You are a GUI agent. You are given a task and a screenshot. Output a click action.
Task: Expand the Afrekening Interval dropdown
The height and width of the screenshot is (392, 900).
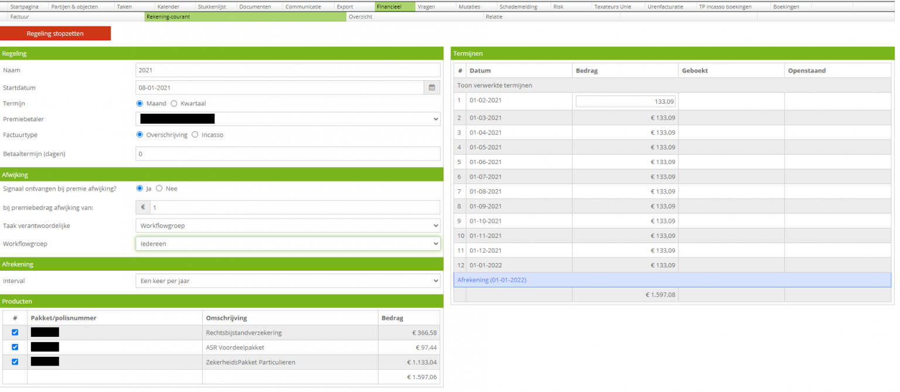tap(288, 281)
